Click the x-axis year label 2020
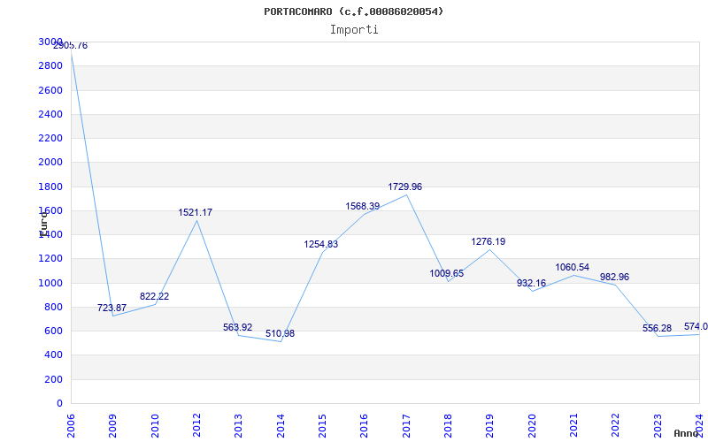The image size is (708, 442). click(x=532, y=426)
